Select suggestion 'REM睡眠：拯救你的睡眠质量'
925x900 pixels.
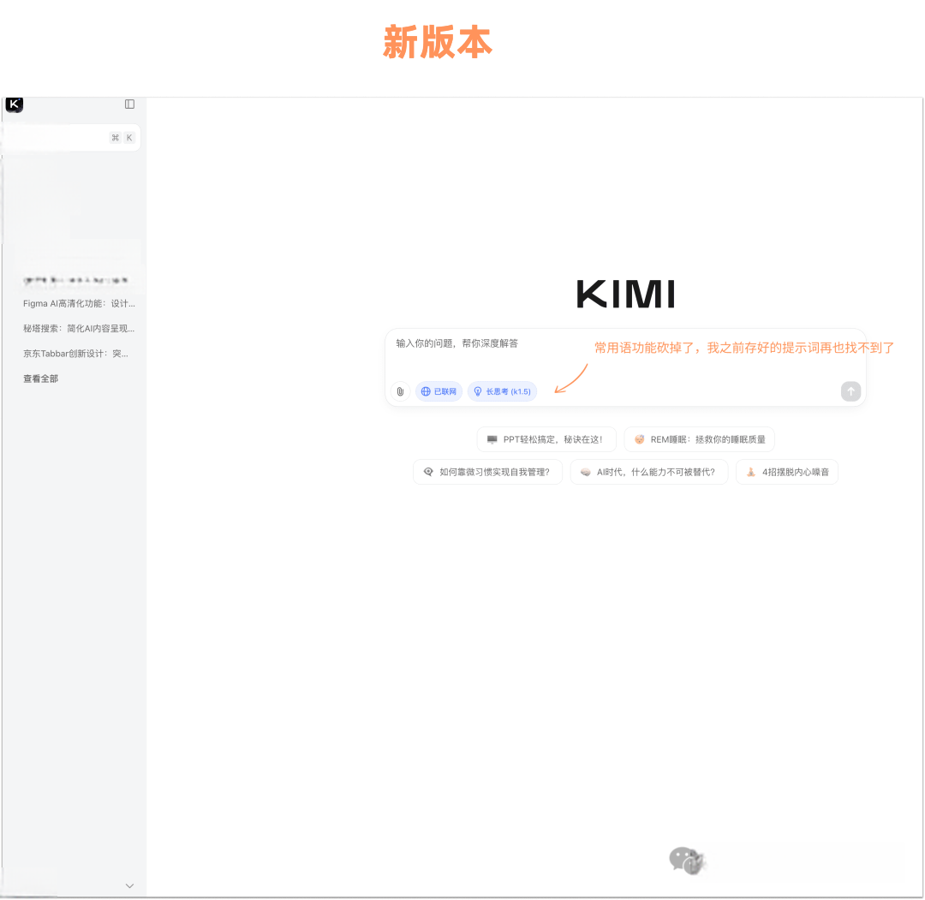pyautogui.click(x=700, y=439)
